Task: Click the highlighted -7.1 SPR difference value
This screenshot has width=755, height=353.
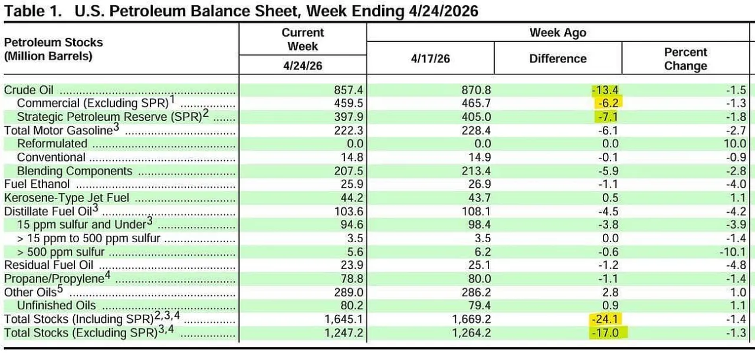Action: tap(608, 117)
